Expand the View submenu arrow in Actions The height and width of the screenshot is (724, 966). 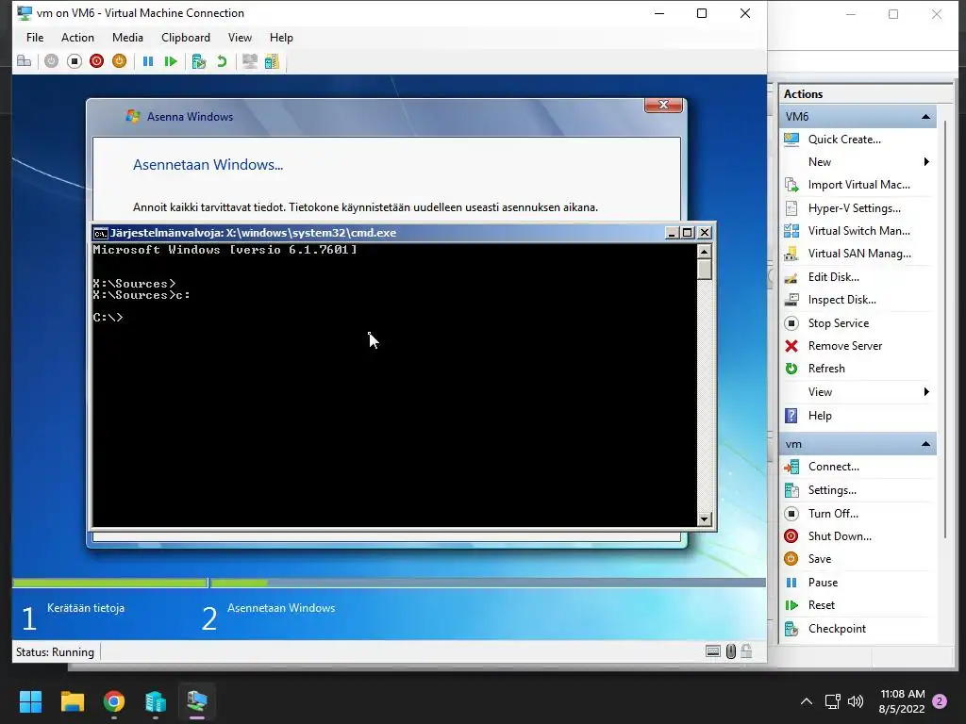(x=926, y=392)
